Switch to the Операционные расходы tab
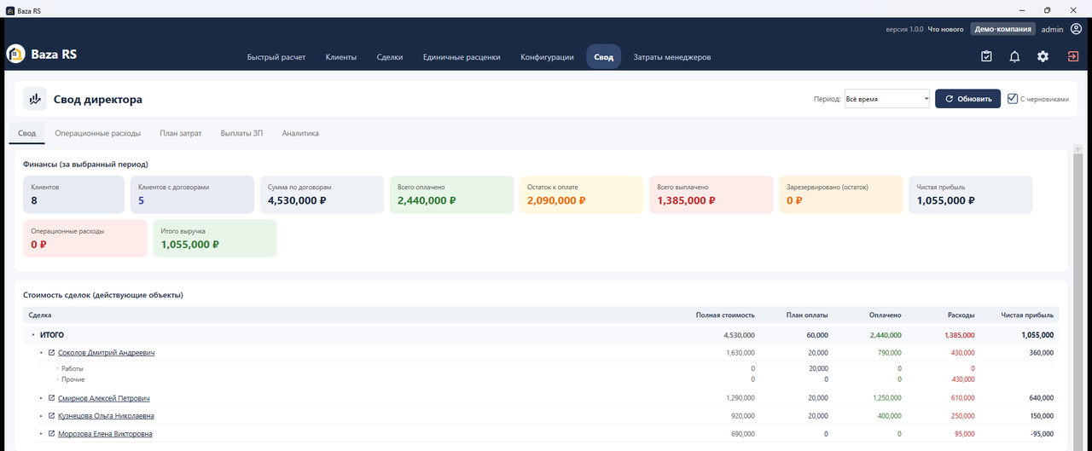 pos(98,133)
